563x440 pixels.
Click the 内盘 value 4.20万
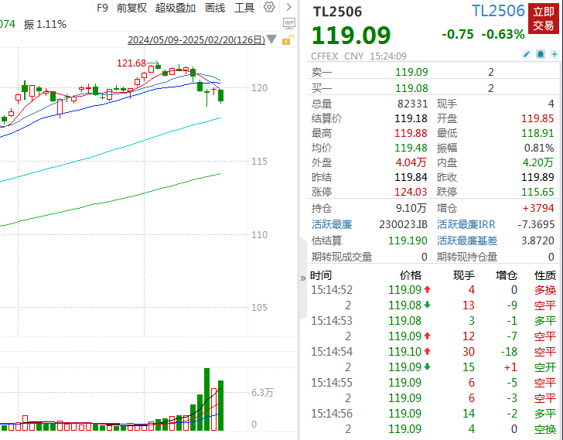pos(538,162)
